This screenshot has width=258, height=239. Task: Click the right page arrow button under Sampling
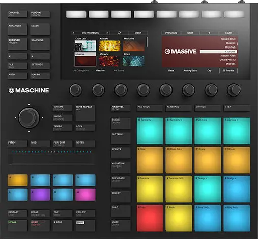(40, 56)
